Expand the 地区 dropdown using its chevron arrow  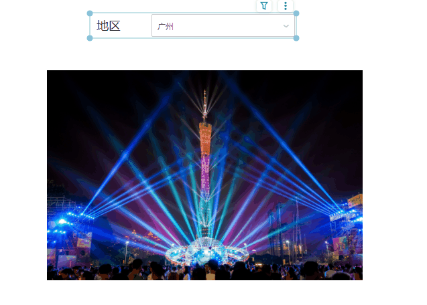286,26
